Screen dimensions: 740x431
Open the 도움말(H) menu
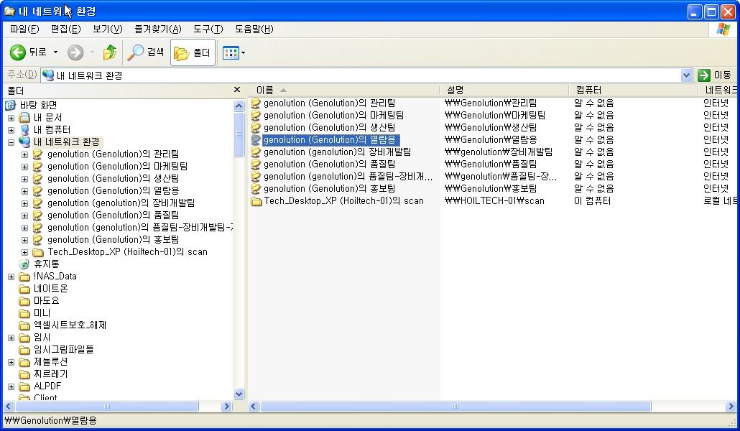coord(254,29)
